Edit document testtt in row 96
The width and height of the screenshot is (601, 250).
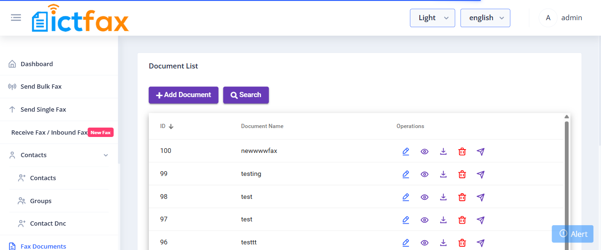coord(406,243)
